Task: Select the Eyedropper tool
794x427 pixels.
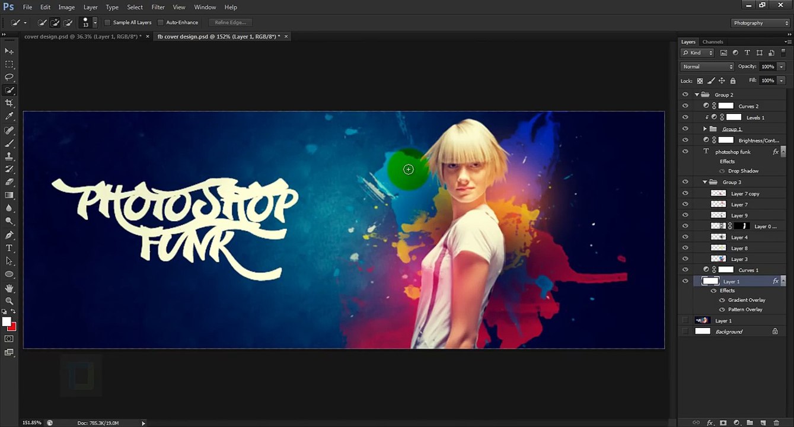Action: point(9,117)
